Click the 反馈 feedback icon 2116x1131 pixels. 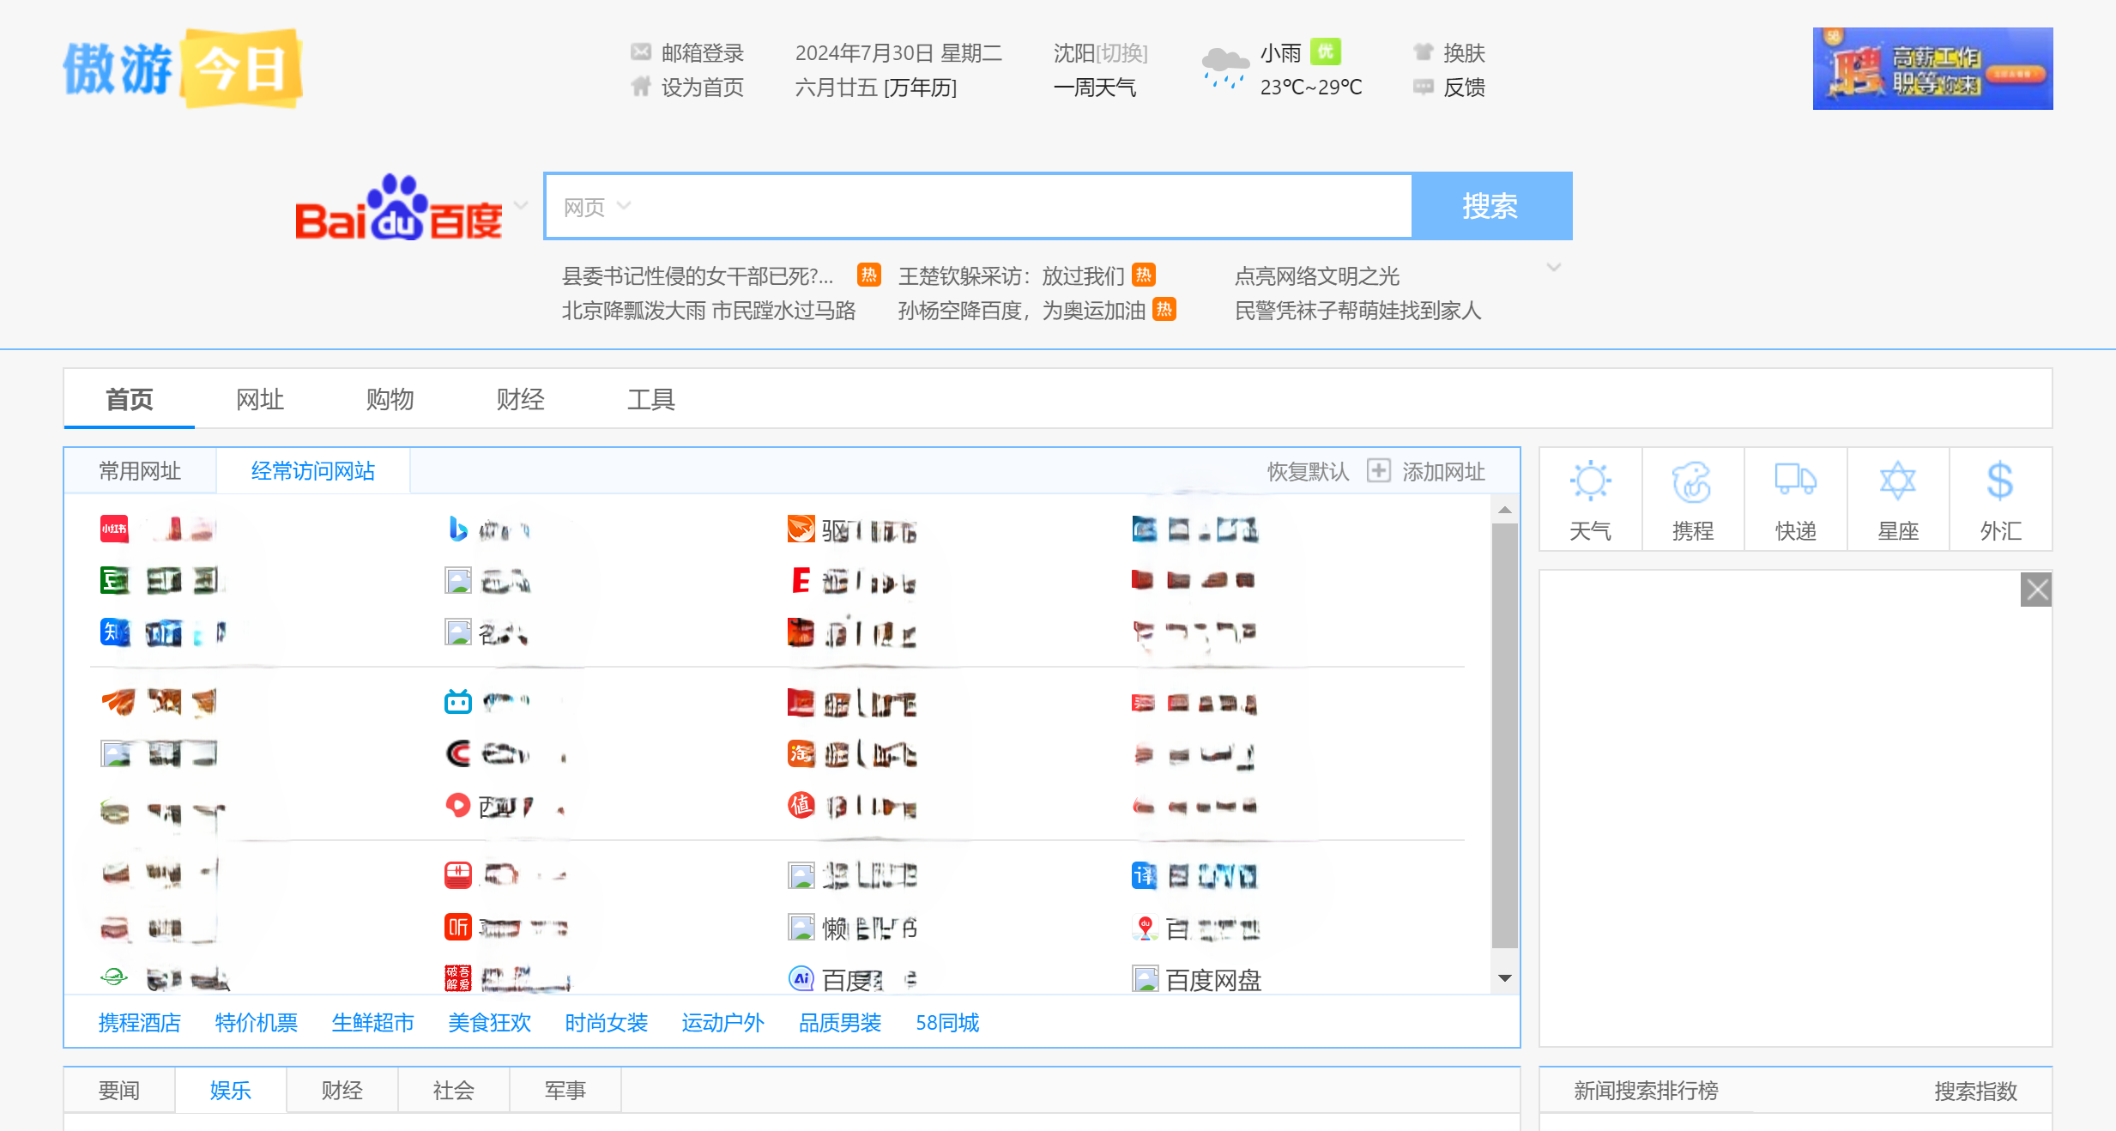tap(1424, 87)
